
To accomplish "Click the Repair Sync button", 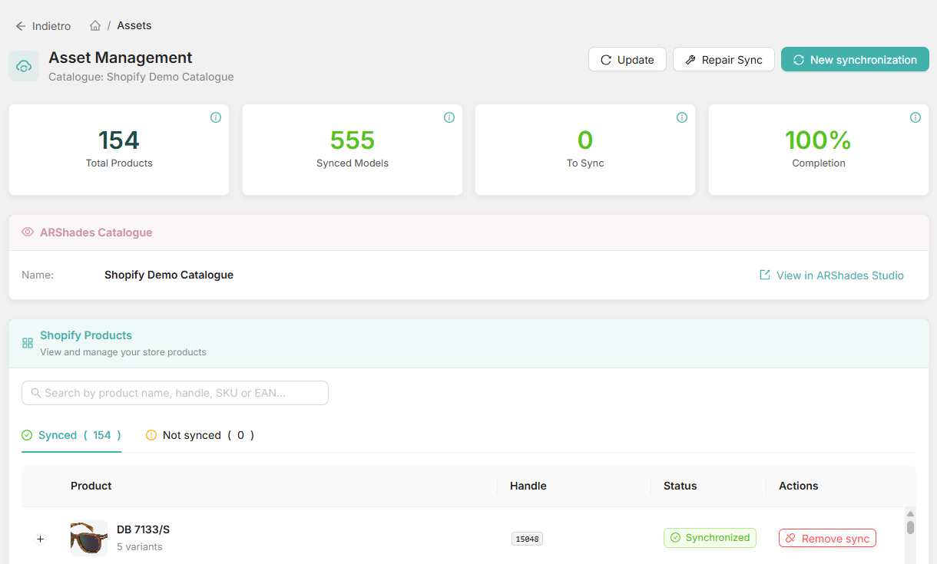I will coord(723,60).
